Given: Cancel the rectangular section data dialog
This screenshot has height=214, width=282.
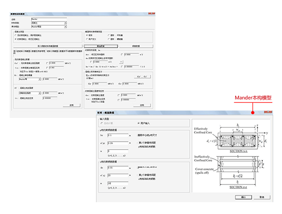Looking at the screenshot, I should [262, 197].
